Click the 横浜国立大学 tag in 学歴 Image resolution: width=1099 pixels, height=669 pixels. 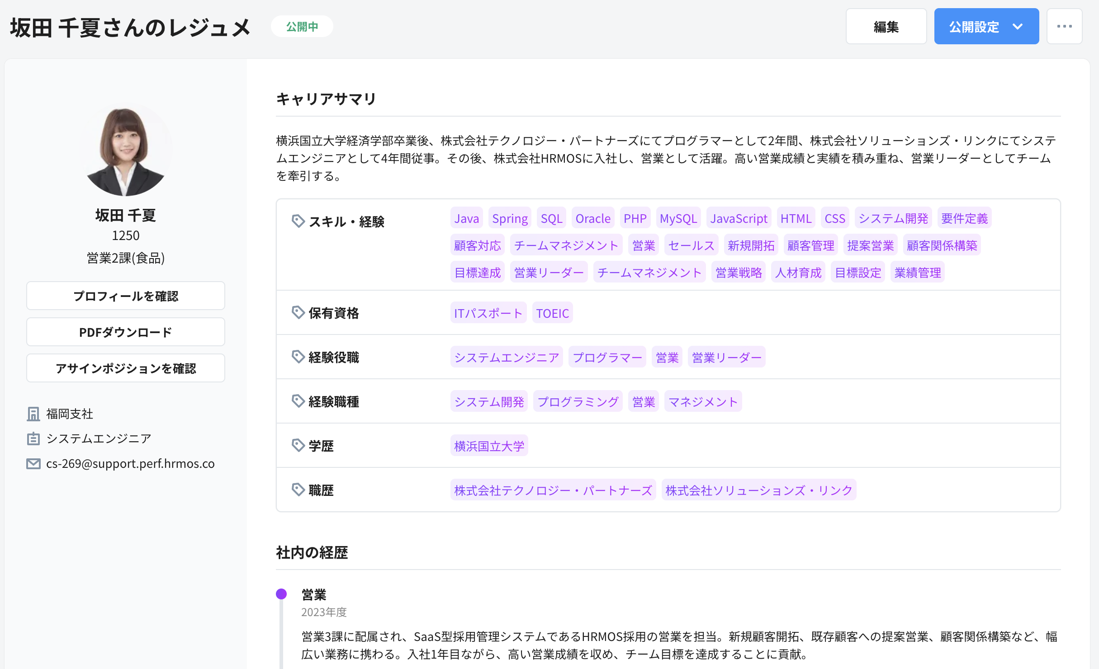[x=489, y=446]
